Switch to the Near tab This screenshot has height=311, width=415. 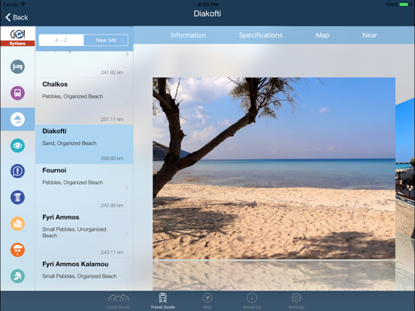click(x=370, y=35)
